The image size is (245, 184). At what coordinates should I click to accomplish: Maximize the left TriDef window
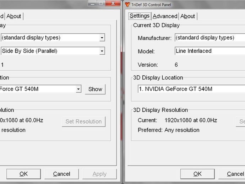pos(101,3)
